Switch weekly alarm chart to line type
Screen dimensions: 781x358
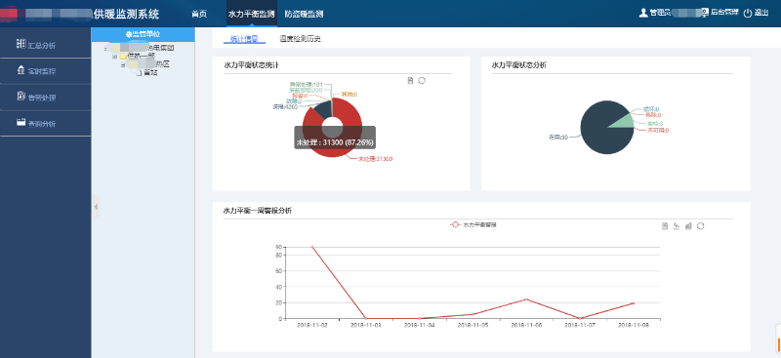tap(677, 226)
